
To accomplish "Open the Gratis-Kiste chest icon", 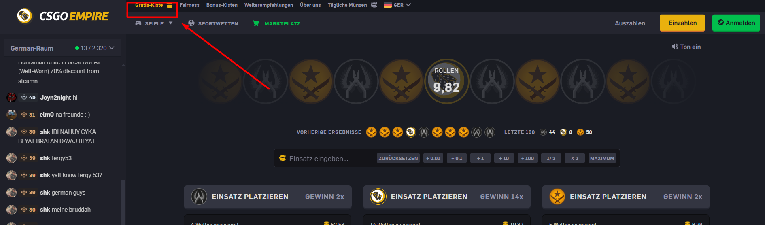I will pos(170,5).
